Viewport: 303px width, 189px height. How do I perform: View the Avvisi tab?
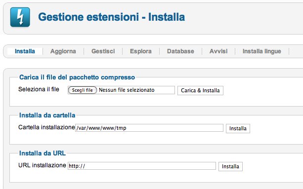[x=218, y=51]
